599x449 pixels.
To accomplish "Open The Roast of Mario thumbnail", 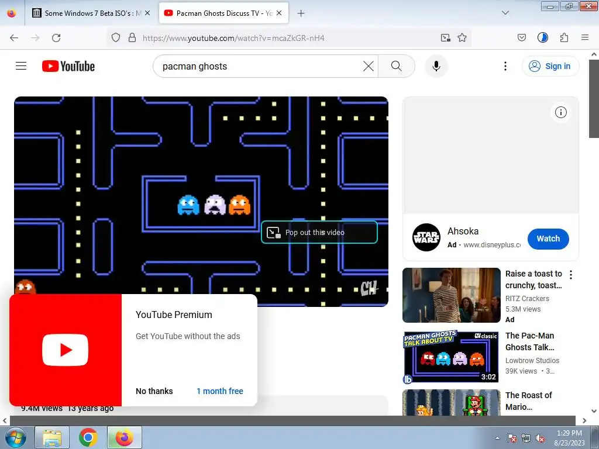I will [x=451, y=402].
